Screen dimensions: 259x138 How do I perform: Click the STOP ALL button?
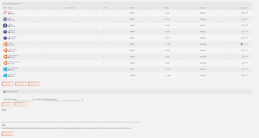pyautogui.click(x=34, y=84)
